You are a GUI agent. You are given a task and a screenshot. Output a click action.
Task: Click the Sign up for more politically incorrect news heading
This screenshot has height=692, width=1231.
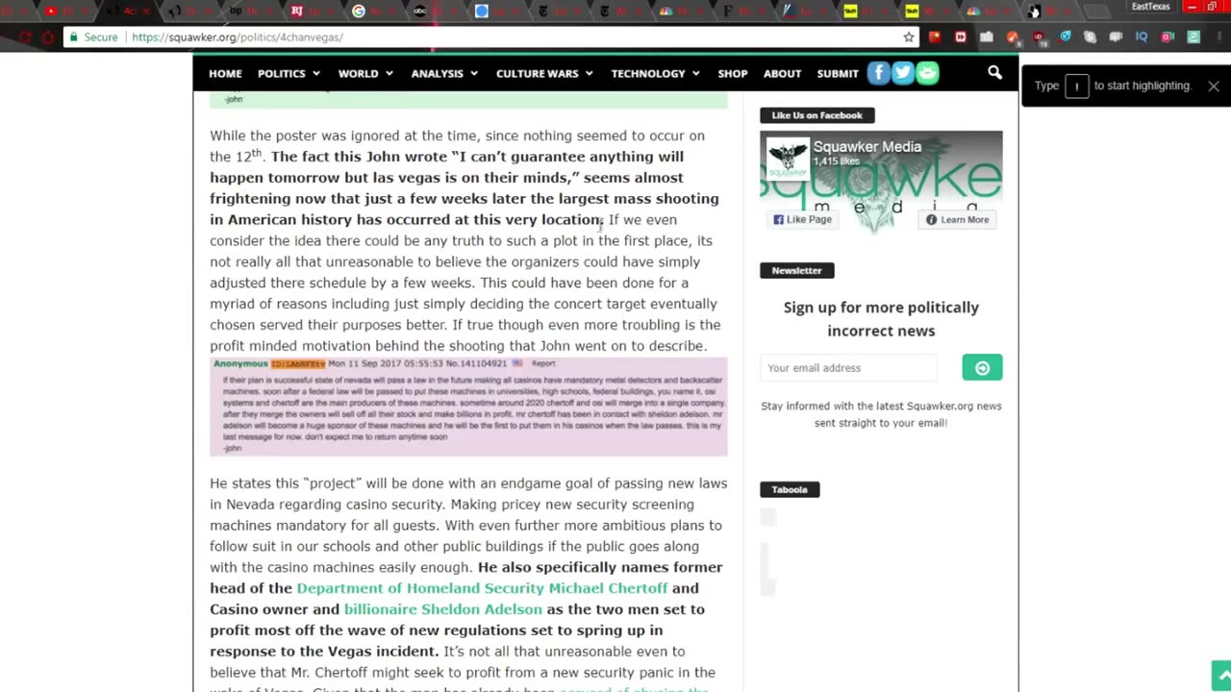[881, 318]
